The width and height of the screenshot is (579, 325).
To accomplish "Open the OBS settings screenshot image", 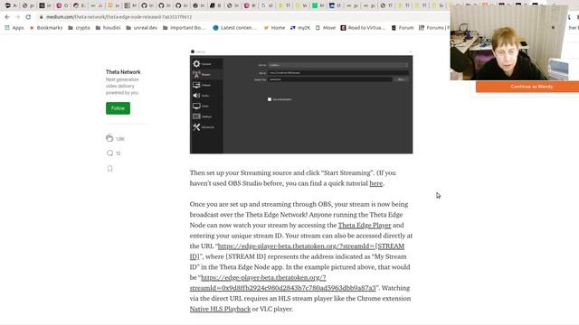I will (x=301, y=101).
